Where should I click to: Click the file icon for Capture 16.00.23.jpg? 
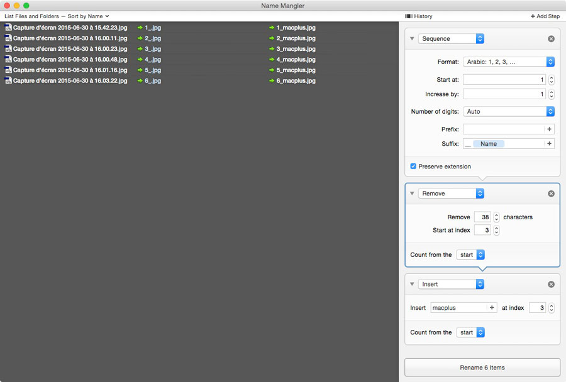coord(8,49)
